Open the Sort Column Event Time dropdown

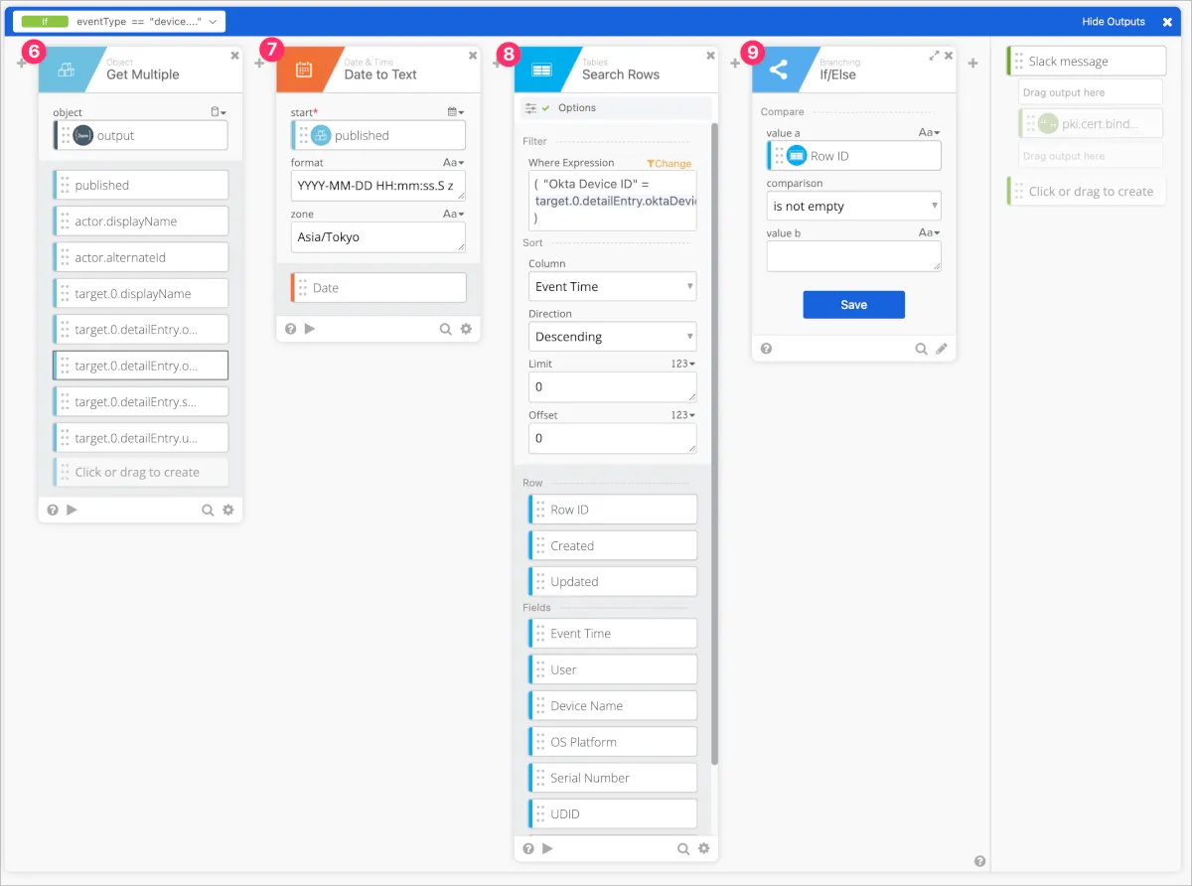[x=612, y=286]
